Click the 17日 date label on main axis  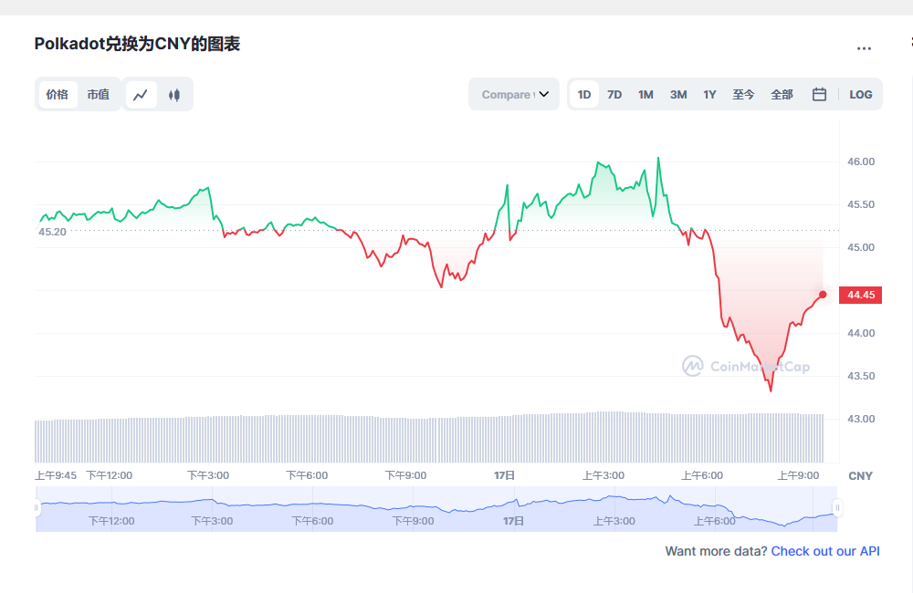click(x=504, y=475)
